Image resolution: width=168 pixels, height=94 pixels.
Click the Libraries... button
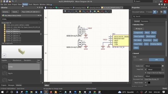click(6, 12)
